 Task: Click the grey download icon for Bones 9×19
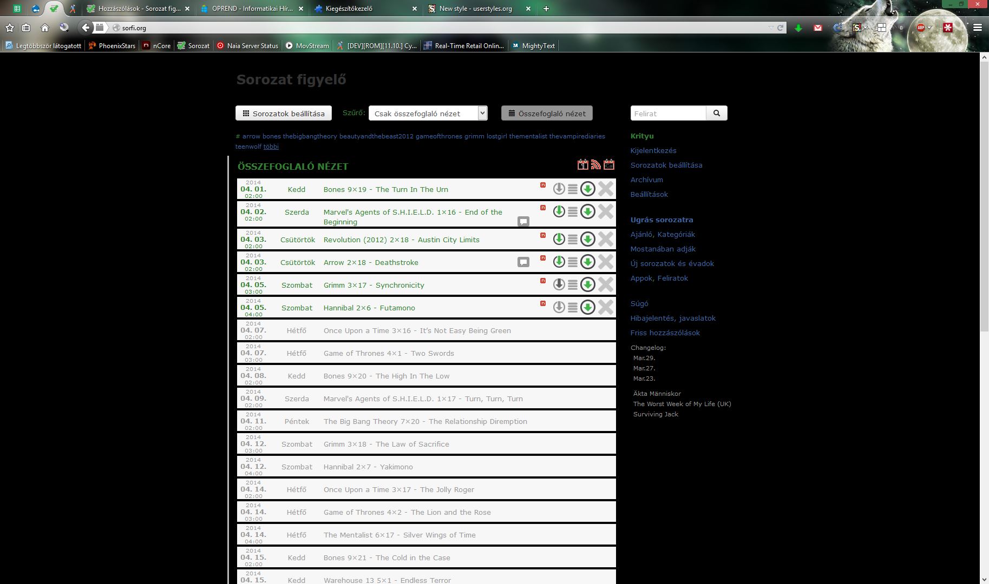[559, 189]
